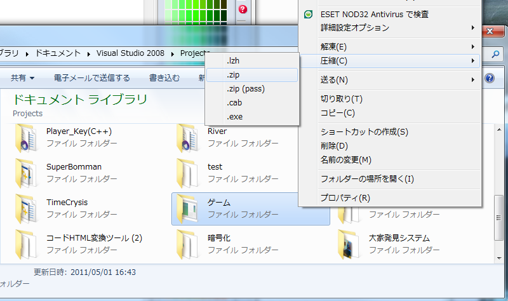Open breadcrumb arrow after Visual Studio 2008
Viewport: 508px width, 301px height.
click(x=173, y=54)
